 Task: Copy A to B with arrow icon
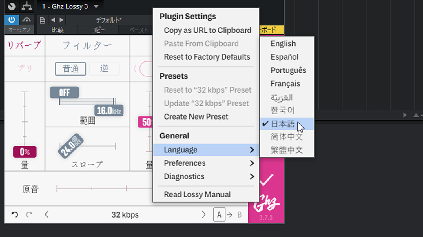(x=229, y=215)
